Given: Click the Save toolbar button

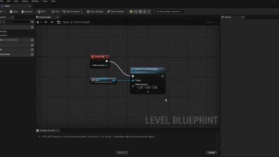Looking at the screenshot, I should coord(14,12).
